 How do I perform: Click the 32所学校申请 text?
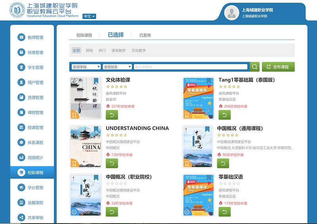click(122, 203)
